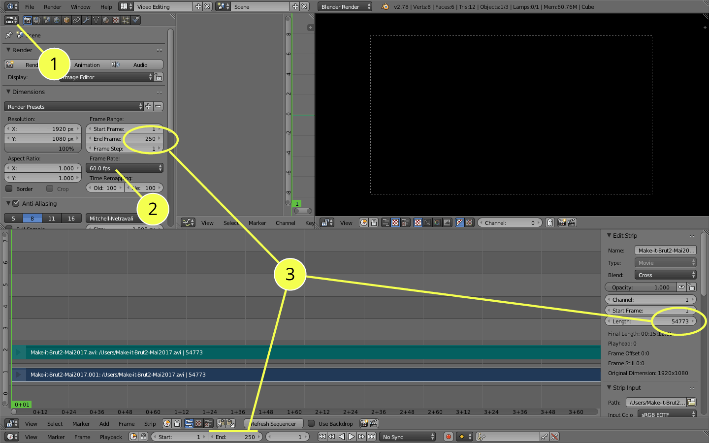709x443 pixels.
Task: Open the Physics properties tab icon
Action: (x=135, y=20)
